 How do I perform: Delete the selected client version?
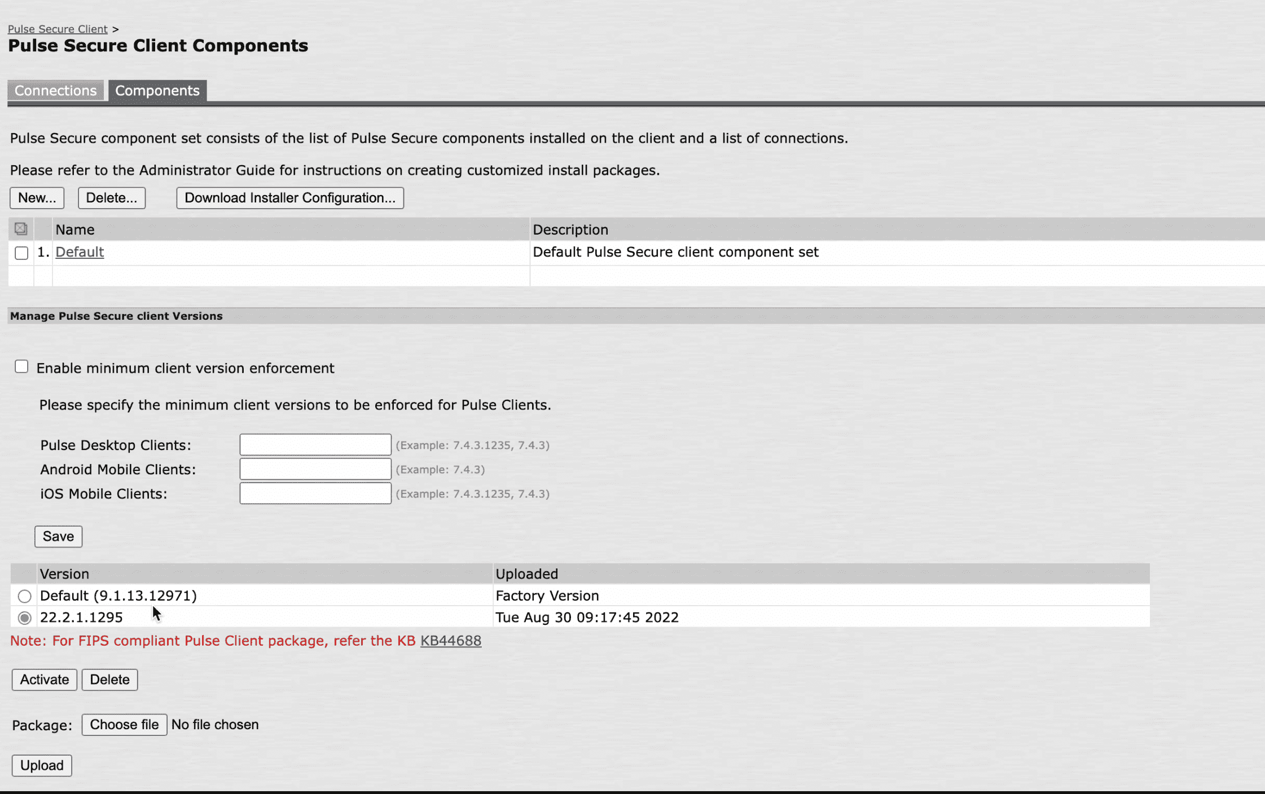pos(109,680)
